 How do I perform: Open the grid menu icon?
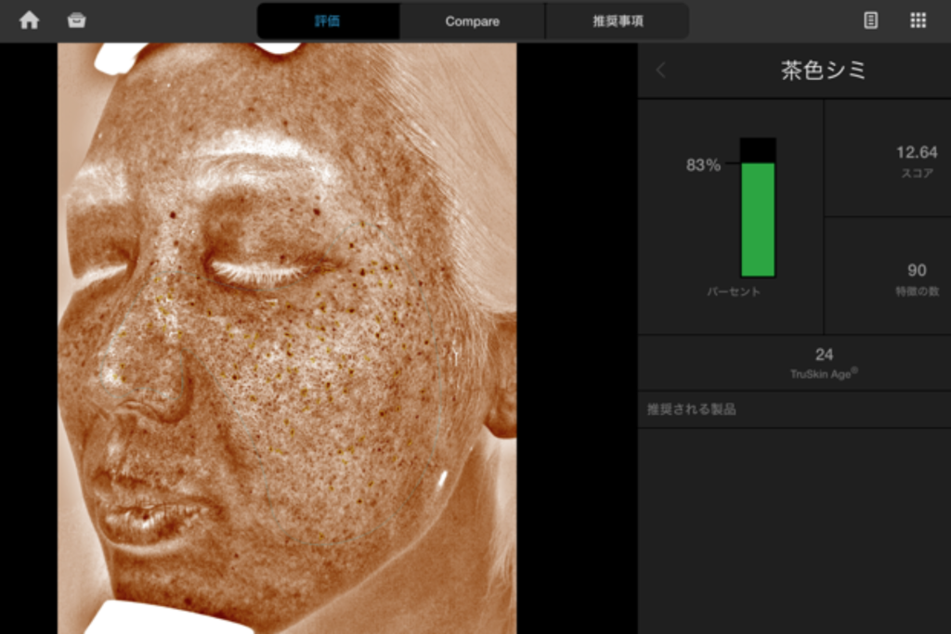(x=918, y=20)
